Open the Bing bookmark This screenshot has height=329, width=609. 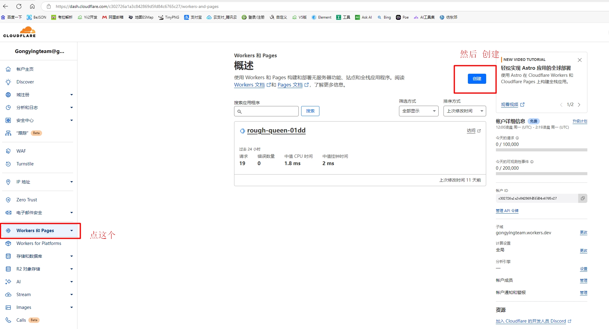(x=384, y=17)
